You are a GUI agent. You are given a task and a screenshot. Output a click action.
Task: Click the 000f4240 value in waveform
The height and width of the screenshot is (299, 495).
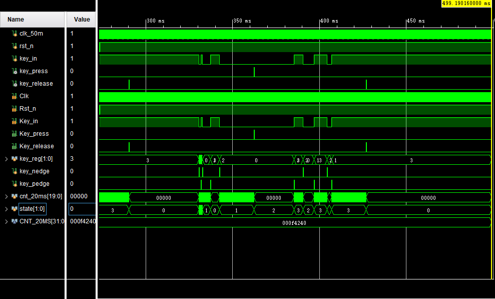pyautogui.click(x=294, y=223)
